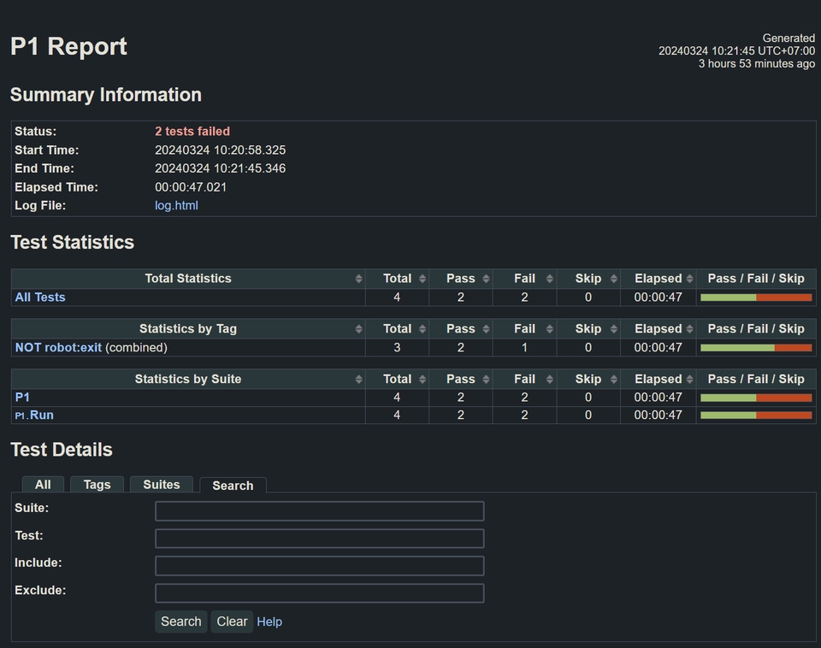Sort Total Statistics by Skip column
821x648 pixels.
pos(588,279)
